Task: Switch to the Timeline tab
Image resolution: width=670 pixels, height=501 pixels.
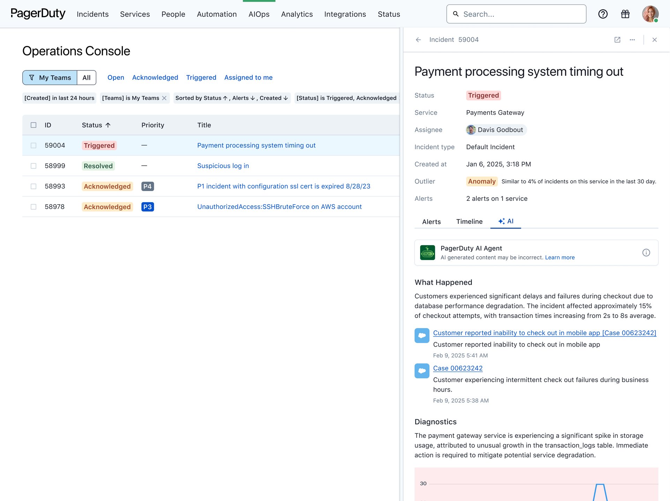Action: pos(469,221)
